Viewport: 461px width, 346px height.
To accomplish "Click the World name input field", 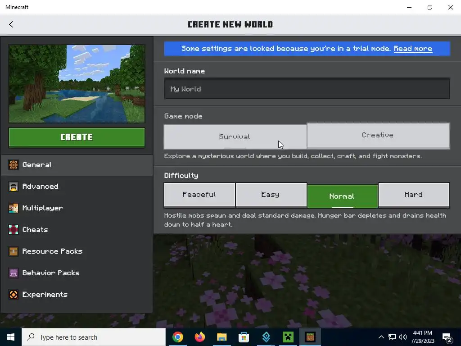I will tap(307, 89).
